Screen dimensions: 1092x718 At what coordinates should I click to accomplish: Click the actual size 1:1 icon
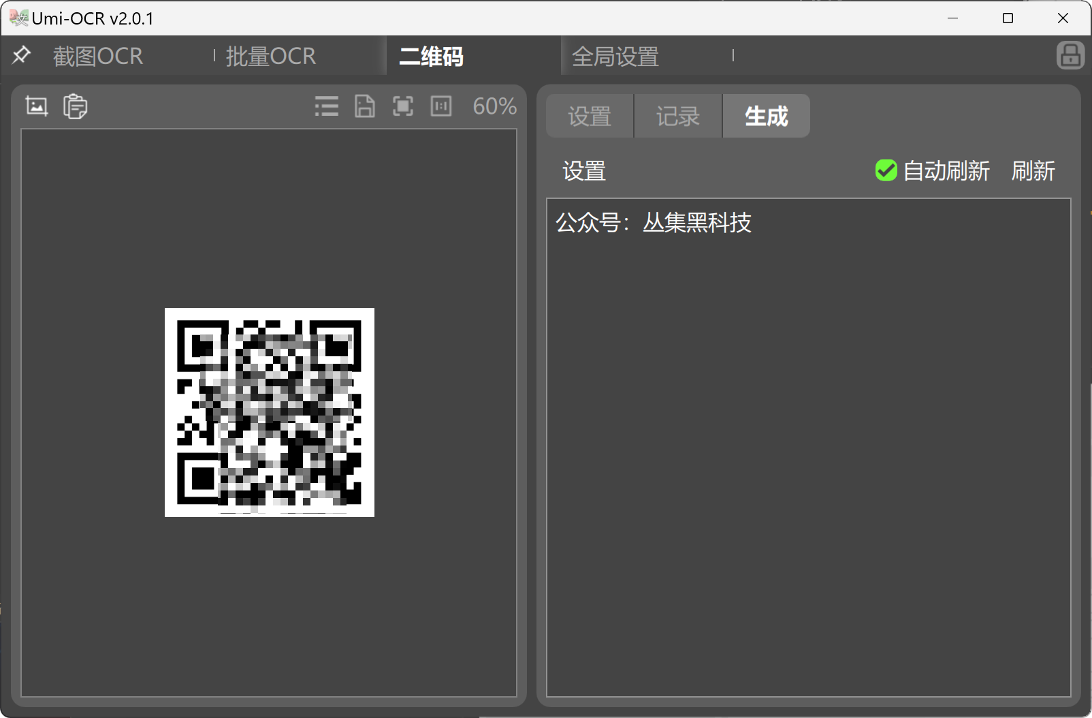[441, 106]
